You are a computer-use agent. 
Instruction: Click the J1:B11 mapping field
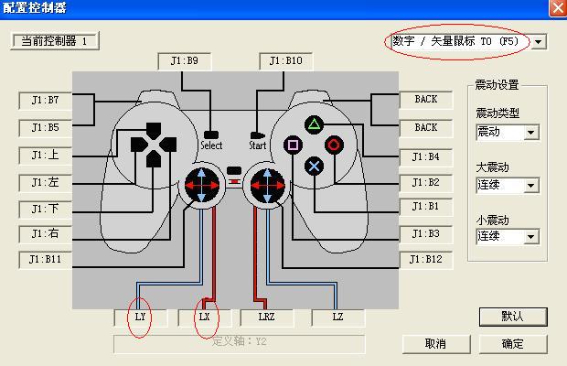[x=45, y=260]
